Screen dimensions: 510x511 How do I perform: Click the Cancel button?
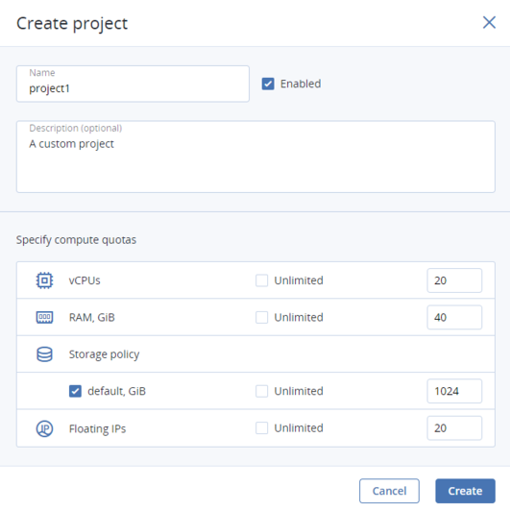click(389, 491)
